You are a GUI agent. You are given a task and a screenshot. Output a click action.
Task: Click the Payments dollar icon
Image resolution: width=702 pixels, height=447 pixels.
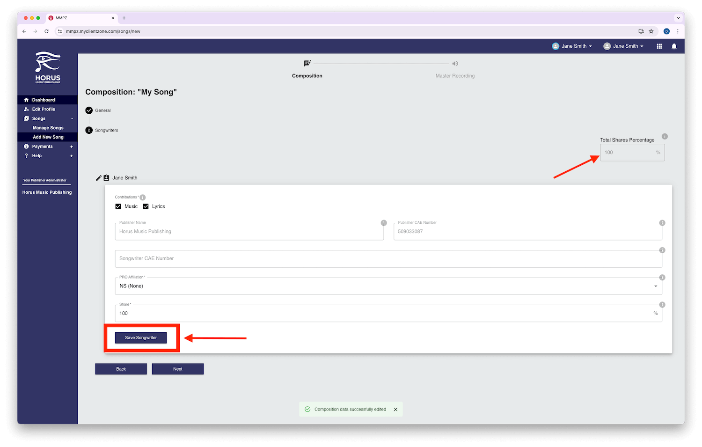[x=26, y=147]
